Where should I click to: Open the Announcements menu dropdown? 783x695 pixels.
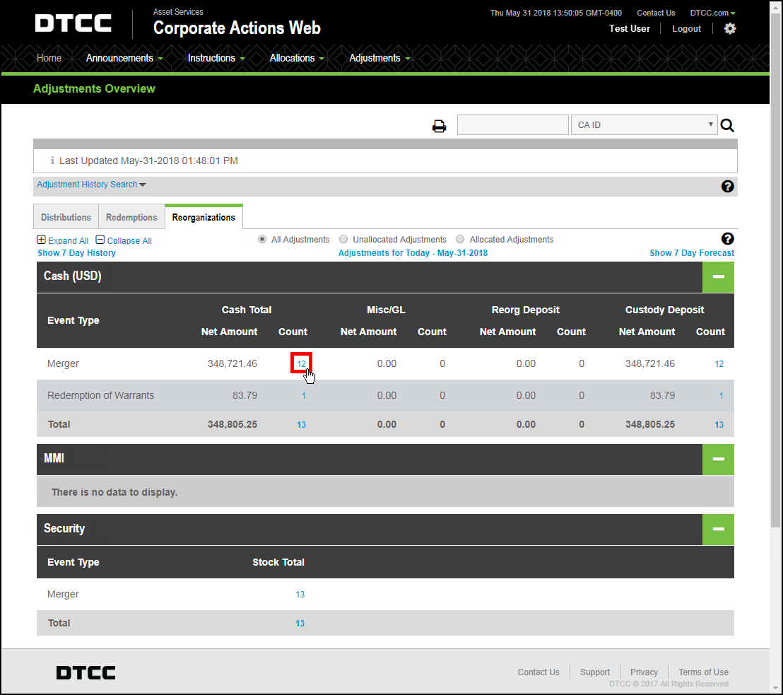pos(124,58)
